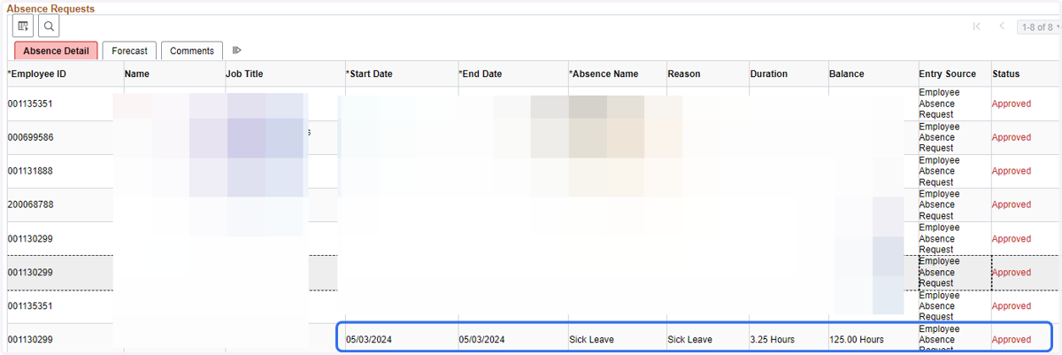Show all columns using icon beside Comments tab
Viewport: 1062px width, 355px height.
pos(237,50)
